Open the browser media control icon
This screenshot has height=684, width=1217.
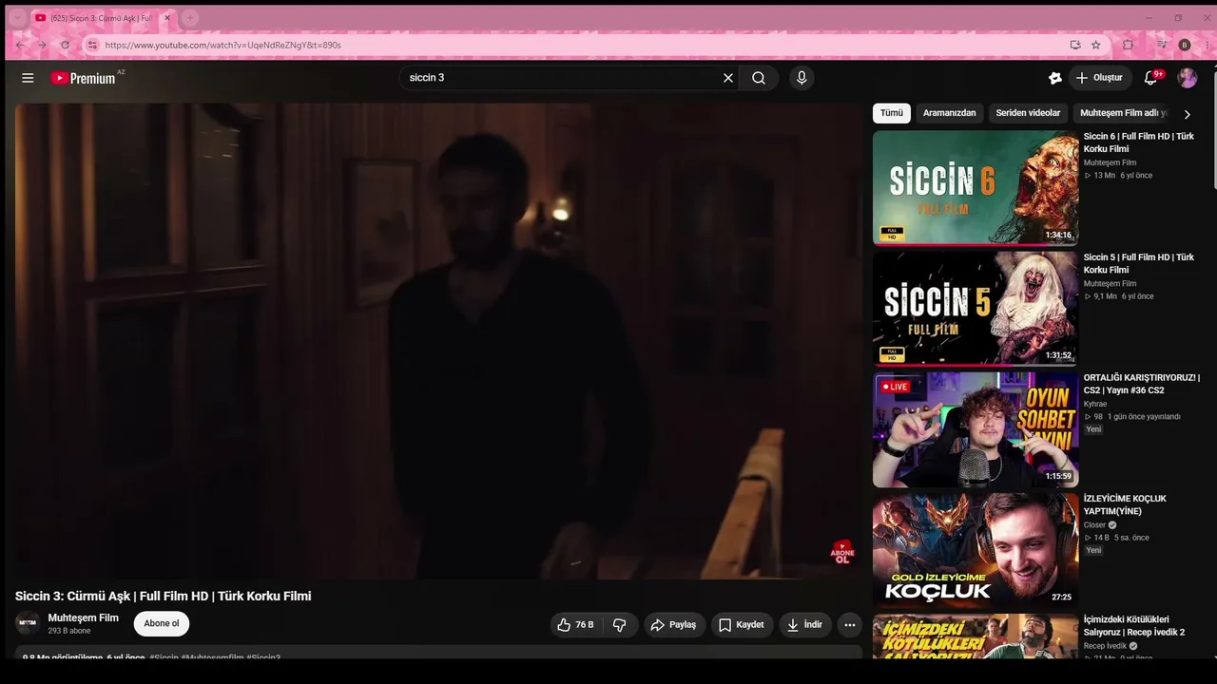(1162, 45)
